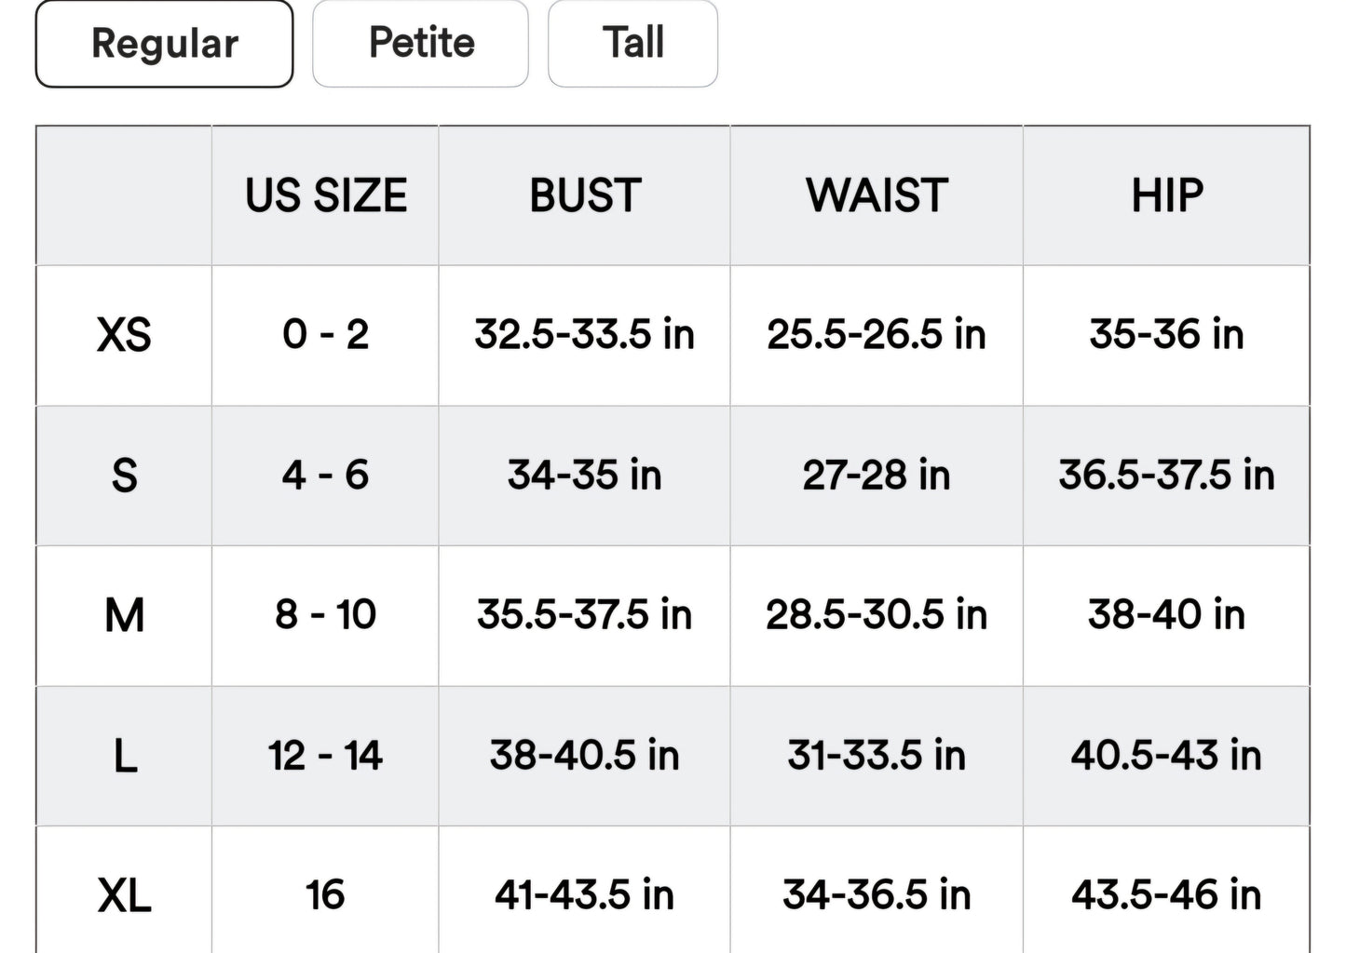Image resolution: width=1346 pixels, height=953 pixels.
Task: Switch to the Tall size tab
Action: click(x=632, y=44)
